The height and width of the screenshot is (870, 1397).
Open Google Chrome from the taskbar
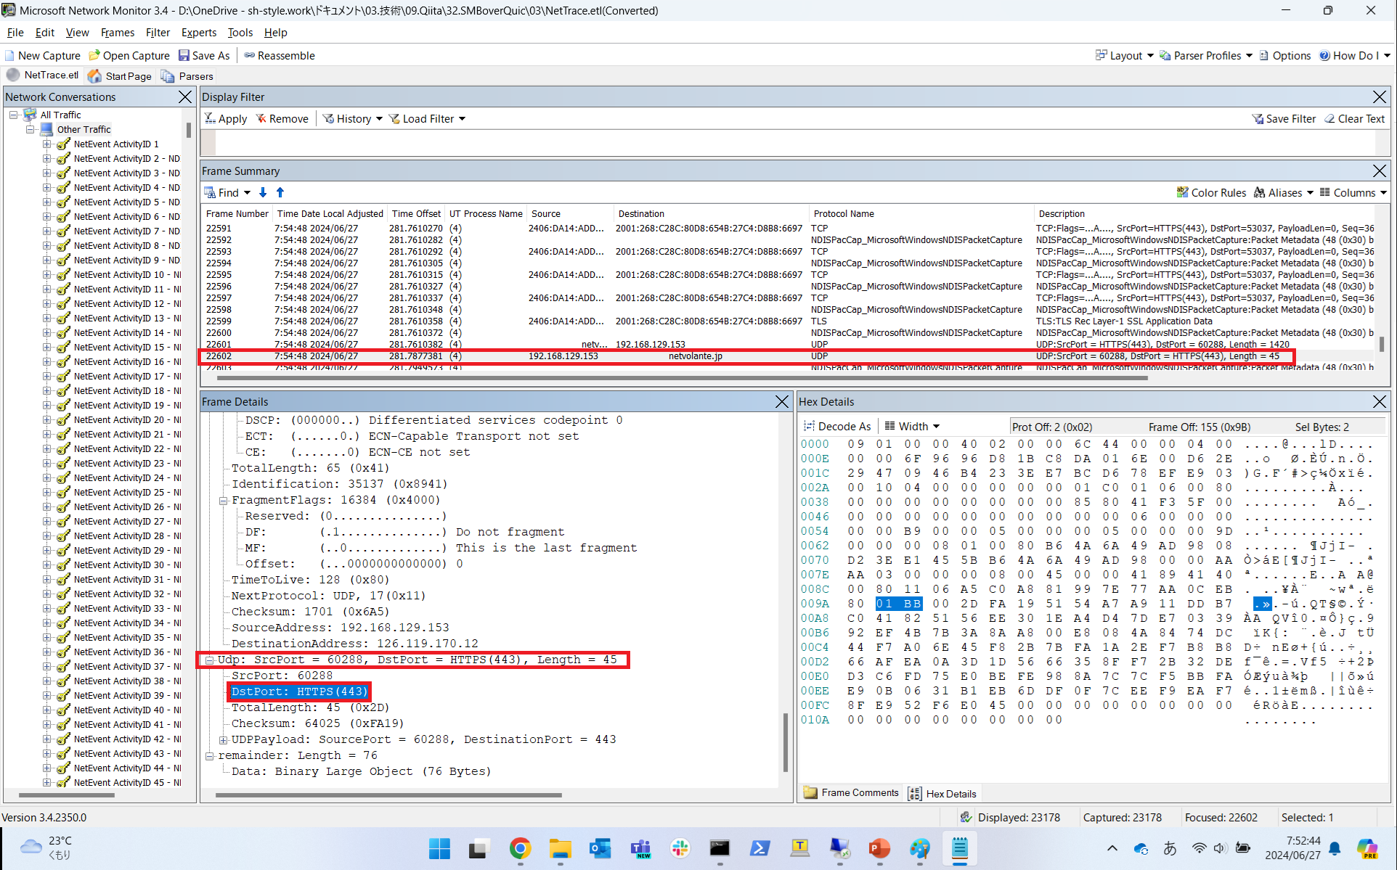coord(520,848)
